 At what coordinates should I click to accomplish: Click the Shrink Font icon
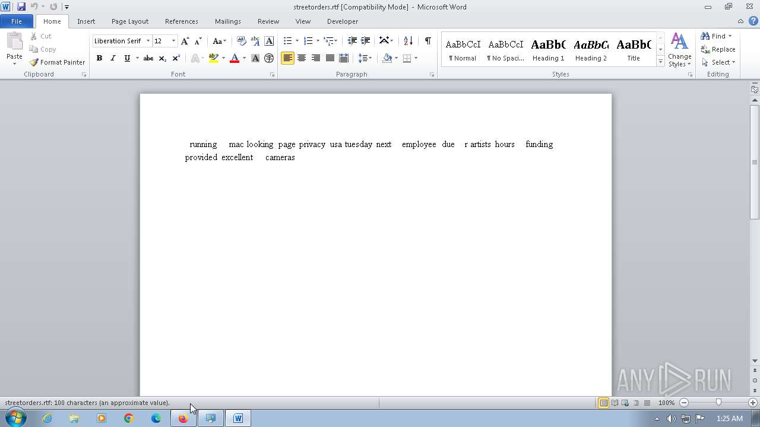pyautogui.click(x=198, y=41)
